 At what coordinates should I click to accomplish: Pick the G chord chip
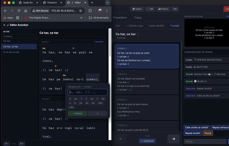click(70, 99)
